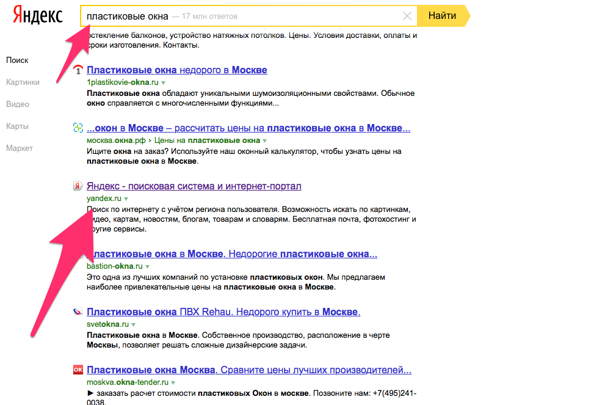The height and width of the screenshot is (405, 591).
Task: Open the Поиск section
Action: pyautogui.click(x=17, y=60)
